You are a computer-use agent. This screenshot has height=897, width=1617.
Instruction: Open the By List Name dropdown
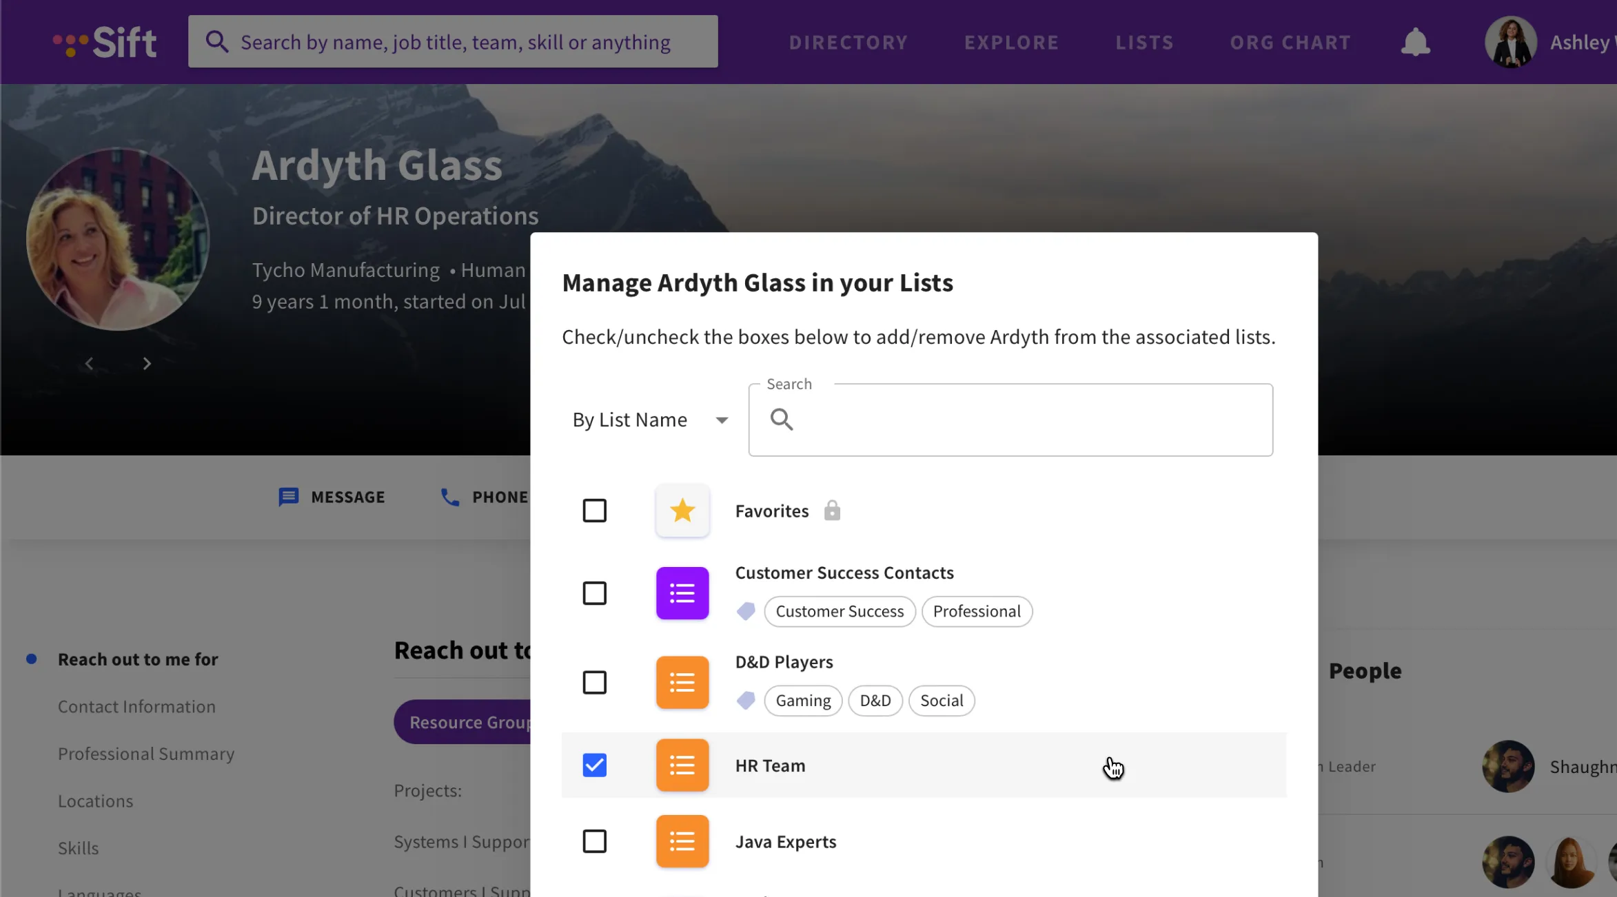(649, 420)
